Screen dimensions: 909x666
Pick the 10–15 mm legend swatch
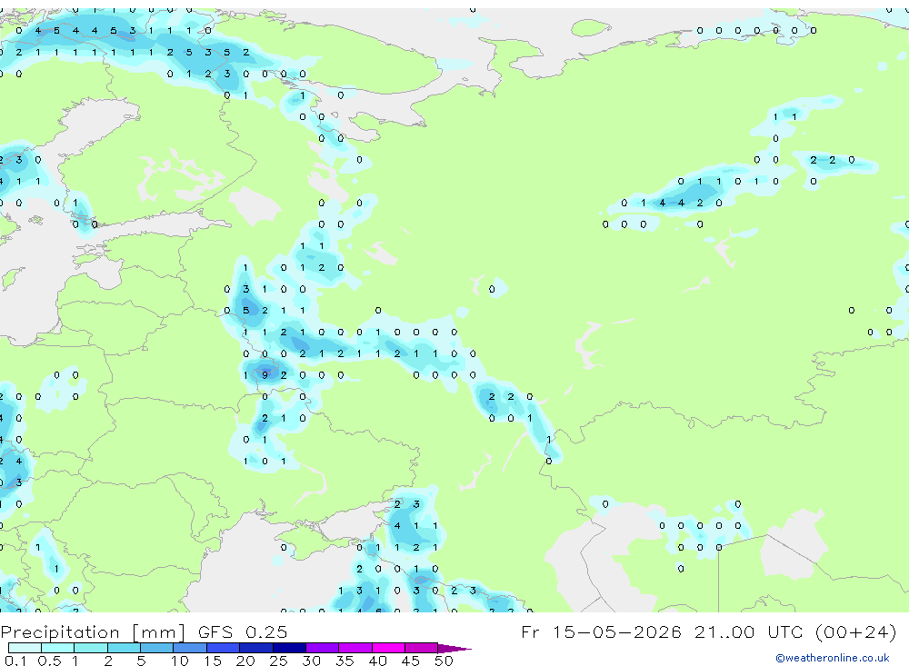[x=190, y=648]
